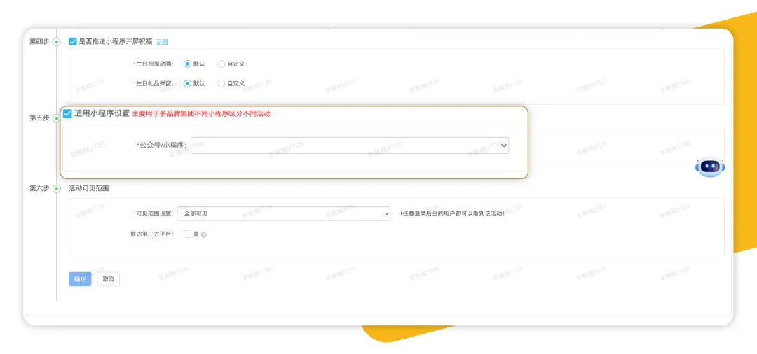Image resolution: width=757 pixels, height=354 pixels.
Task: Click the 第五步 green step marker
Action: click(57, 118)
